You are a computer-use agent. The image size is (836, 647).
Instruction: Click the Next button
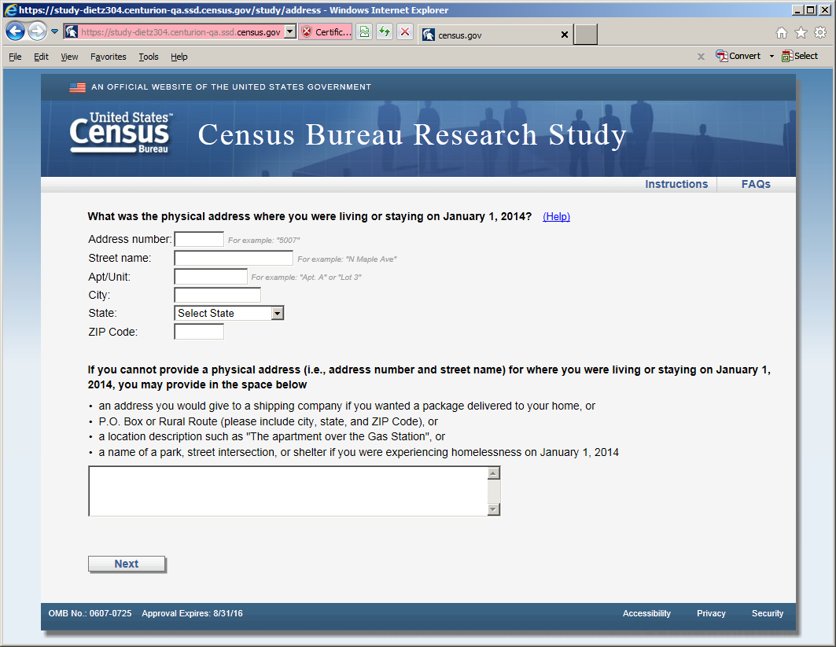point(127,564)
